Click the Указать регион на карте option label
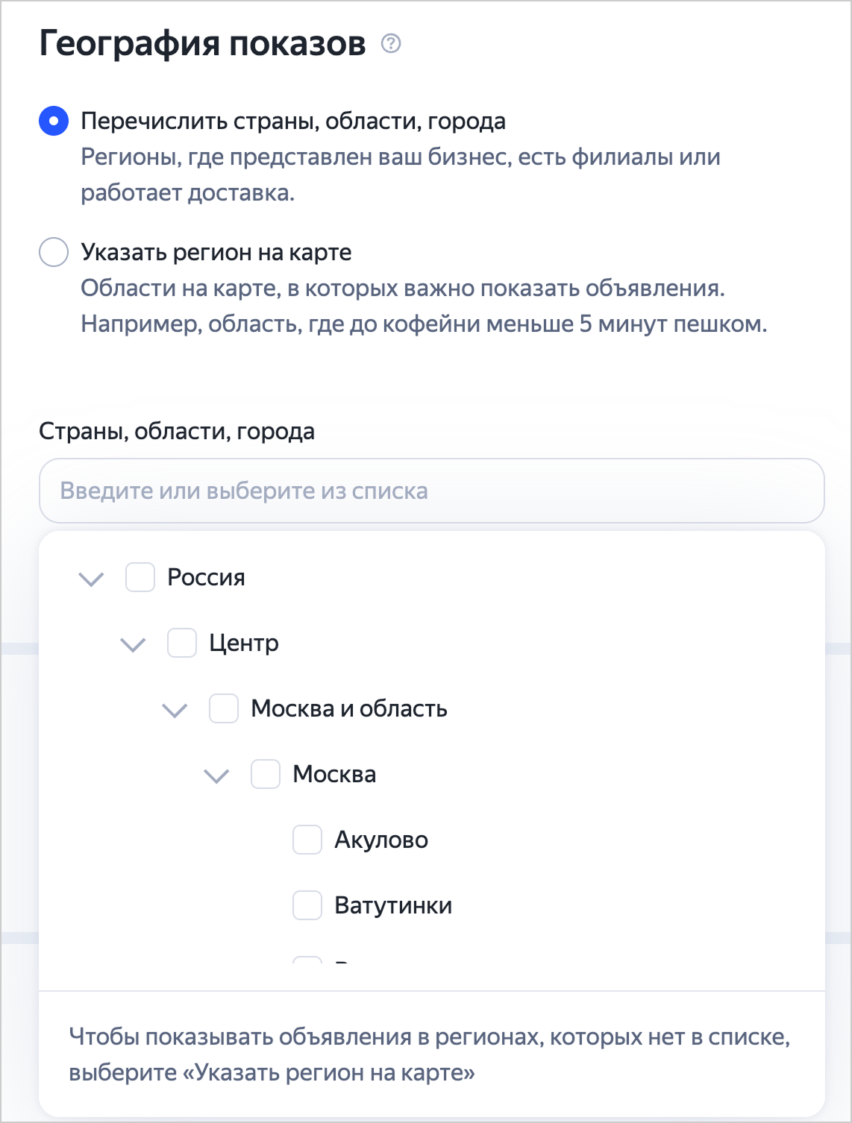Screen dimensions: 852x1123 pyautogui.click(x=216, y=252)
